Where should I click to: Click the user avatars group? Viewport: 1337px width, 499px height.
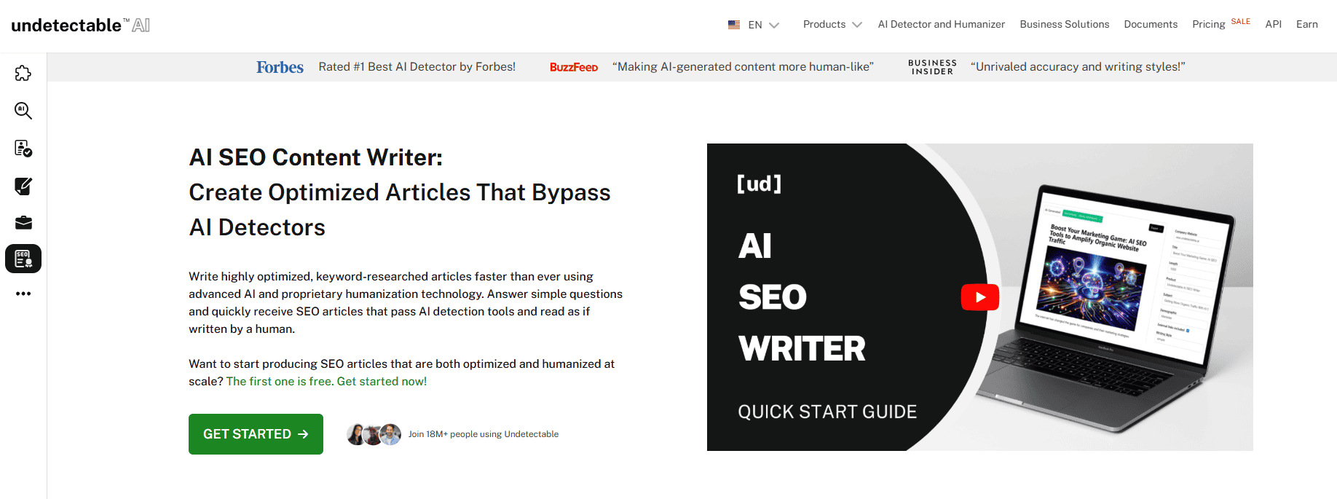click(374, 434)
